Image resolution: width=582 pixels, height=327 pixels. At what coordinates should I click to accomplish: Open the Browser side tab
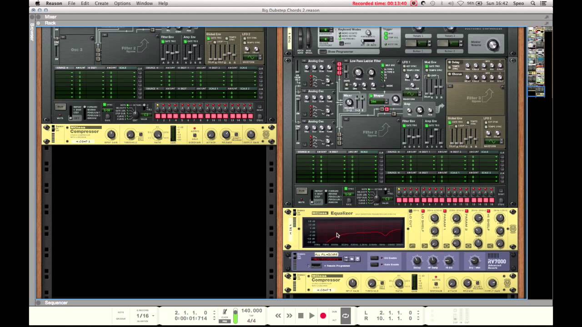click(32, 32)
